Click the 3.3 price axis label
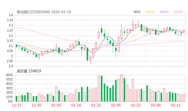 [x=11, y=25]
